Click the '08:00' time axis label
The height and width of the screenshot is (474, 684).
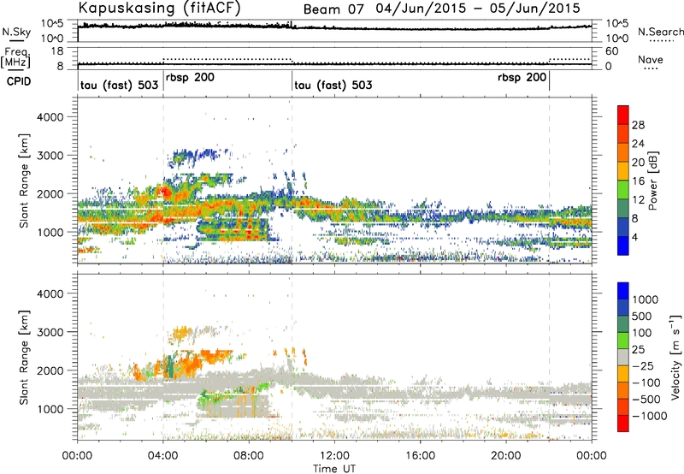(x=249, y=456)
